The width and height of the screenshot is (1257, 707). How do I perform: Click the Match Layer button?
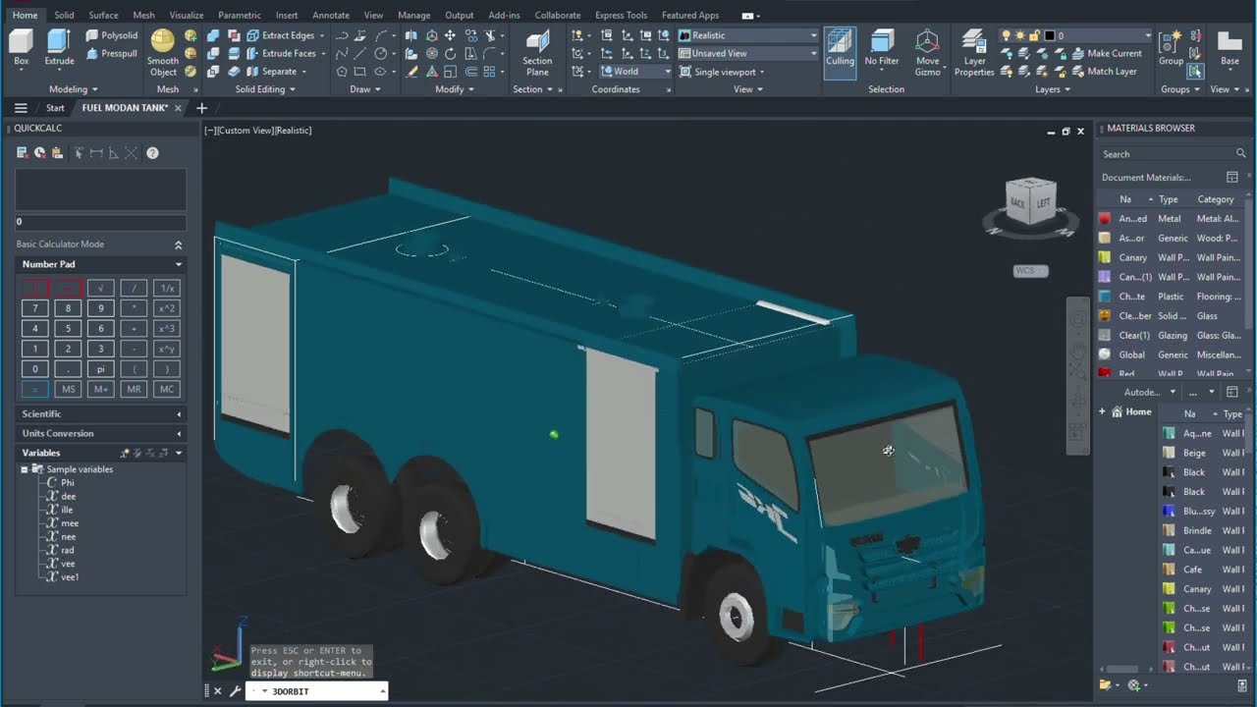click(1105, 71)
